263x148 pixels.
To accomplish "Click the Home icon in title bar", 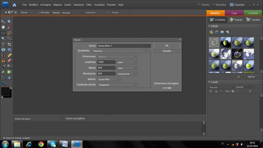I will point(14,5).
